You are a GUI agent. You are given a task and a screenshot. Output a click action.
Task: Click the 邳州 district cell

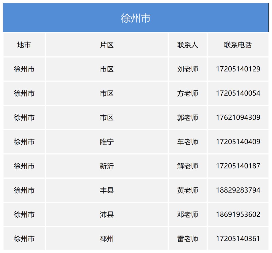106,239
